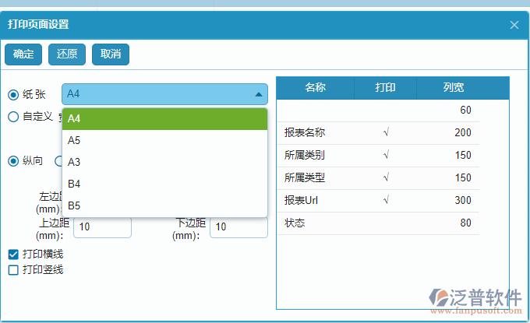Viewport: 530px width, 323px height.
Task: Collapse the paper size dropdown arrow
Action: pyautogui.click(x=258, y=94)
